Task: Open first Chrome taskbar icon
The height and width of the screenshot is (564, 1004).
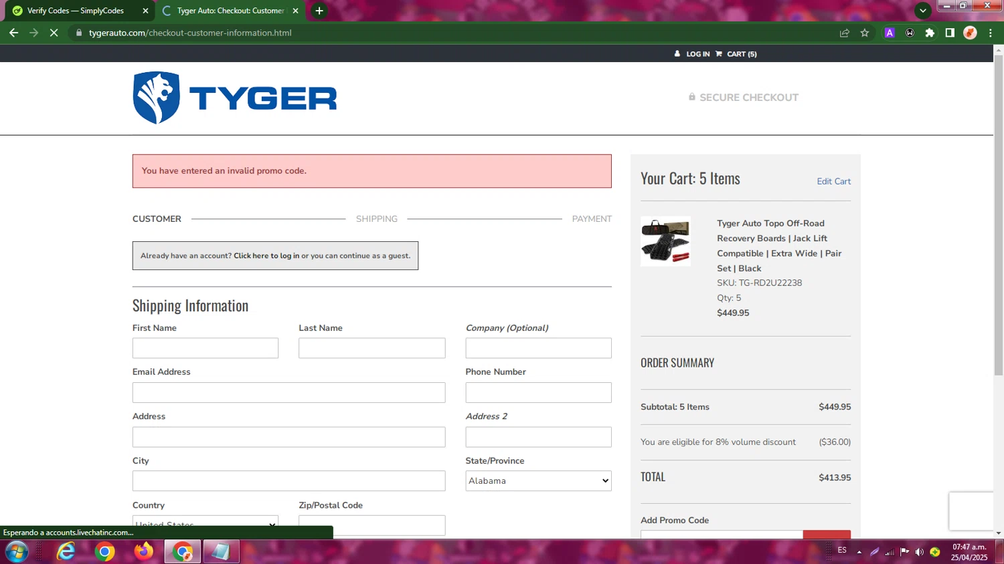Action: pos(104,552)
